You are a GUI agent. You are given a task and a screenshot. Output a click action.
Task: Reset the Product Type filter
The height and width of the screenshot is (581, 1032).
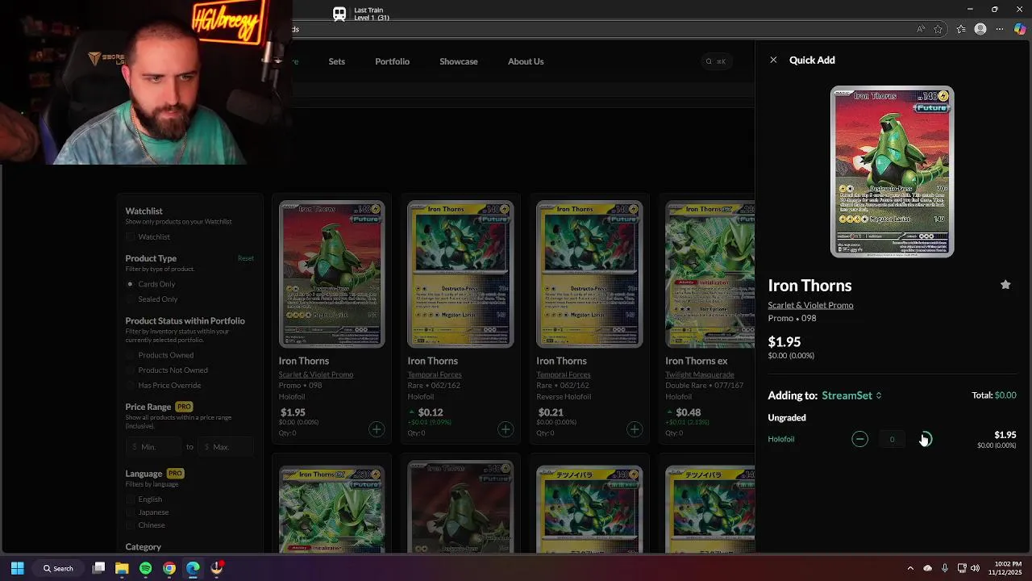click(246, 258)
